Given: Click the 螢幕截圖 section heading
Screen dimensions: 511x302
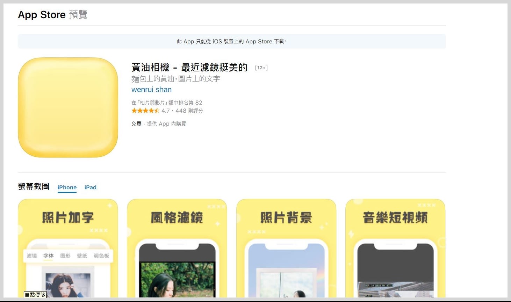Looking at the screenshot, I should pyautogui.click(x=34, y=187).
